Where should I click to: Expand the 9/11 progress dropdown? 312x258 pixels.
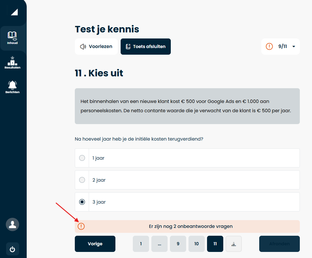(293, 47)
